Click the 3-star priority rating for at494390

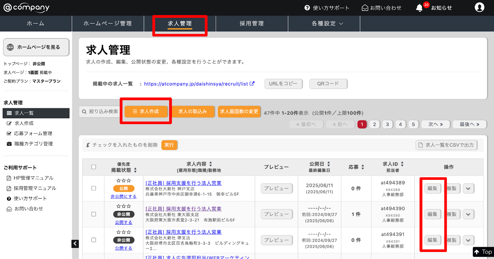tap(124, 206)
